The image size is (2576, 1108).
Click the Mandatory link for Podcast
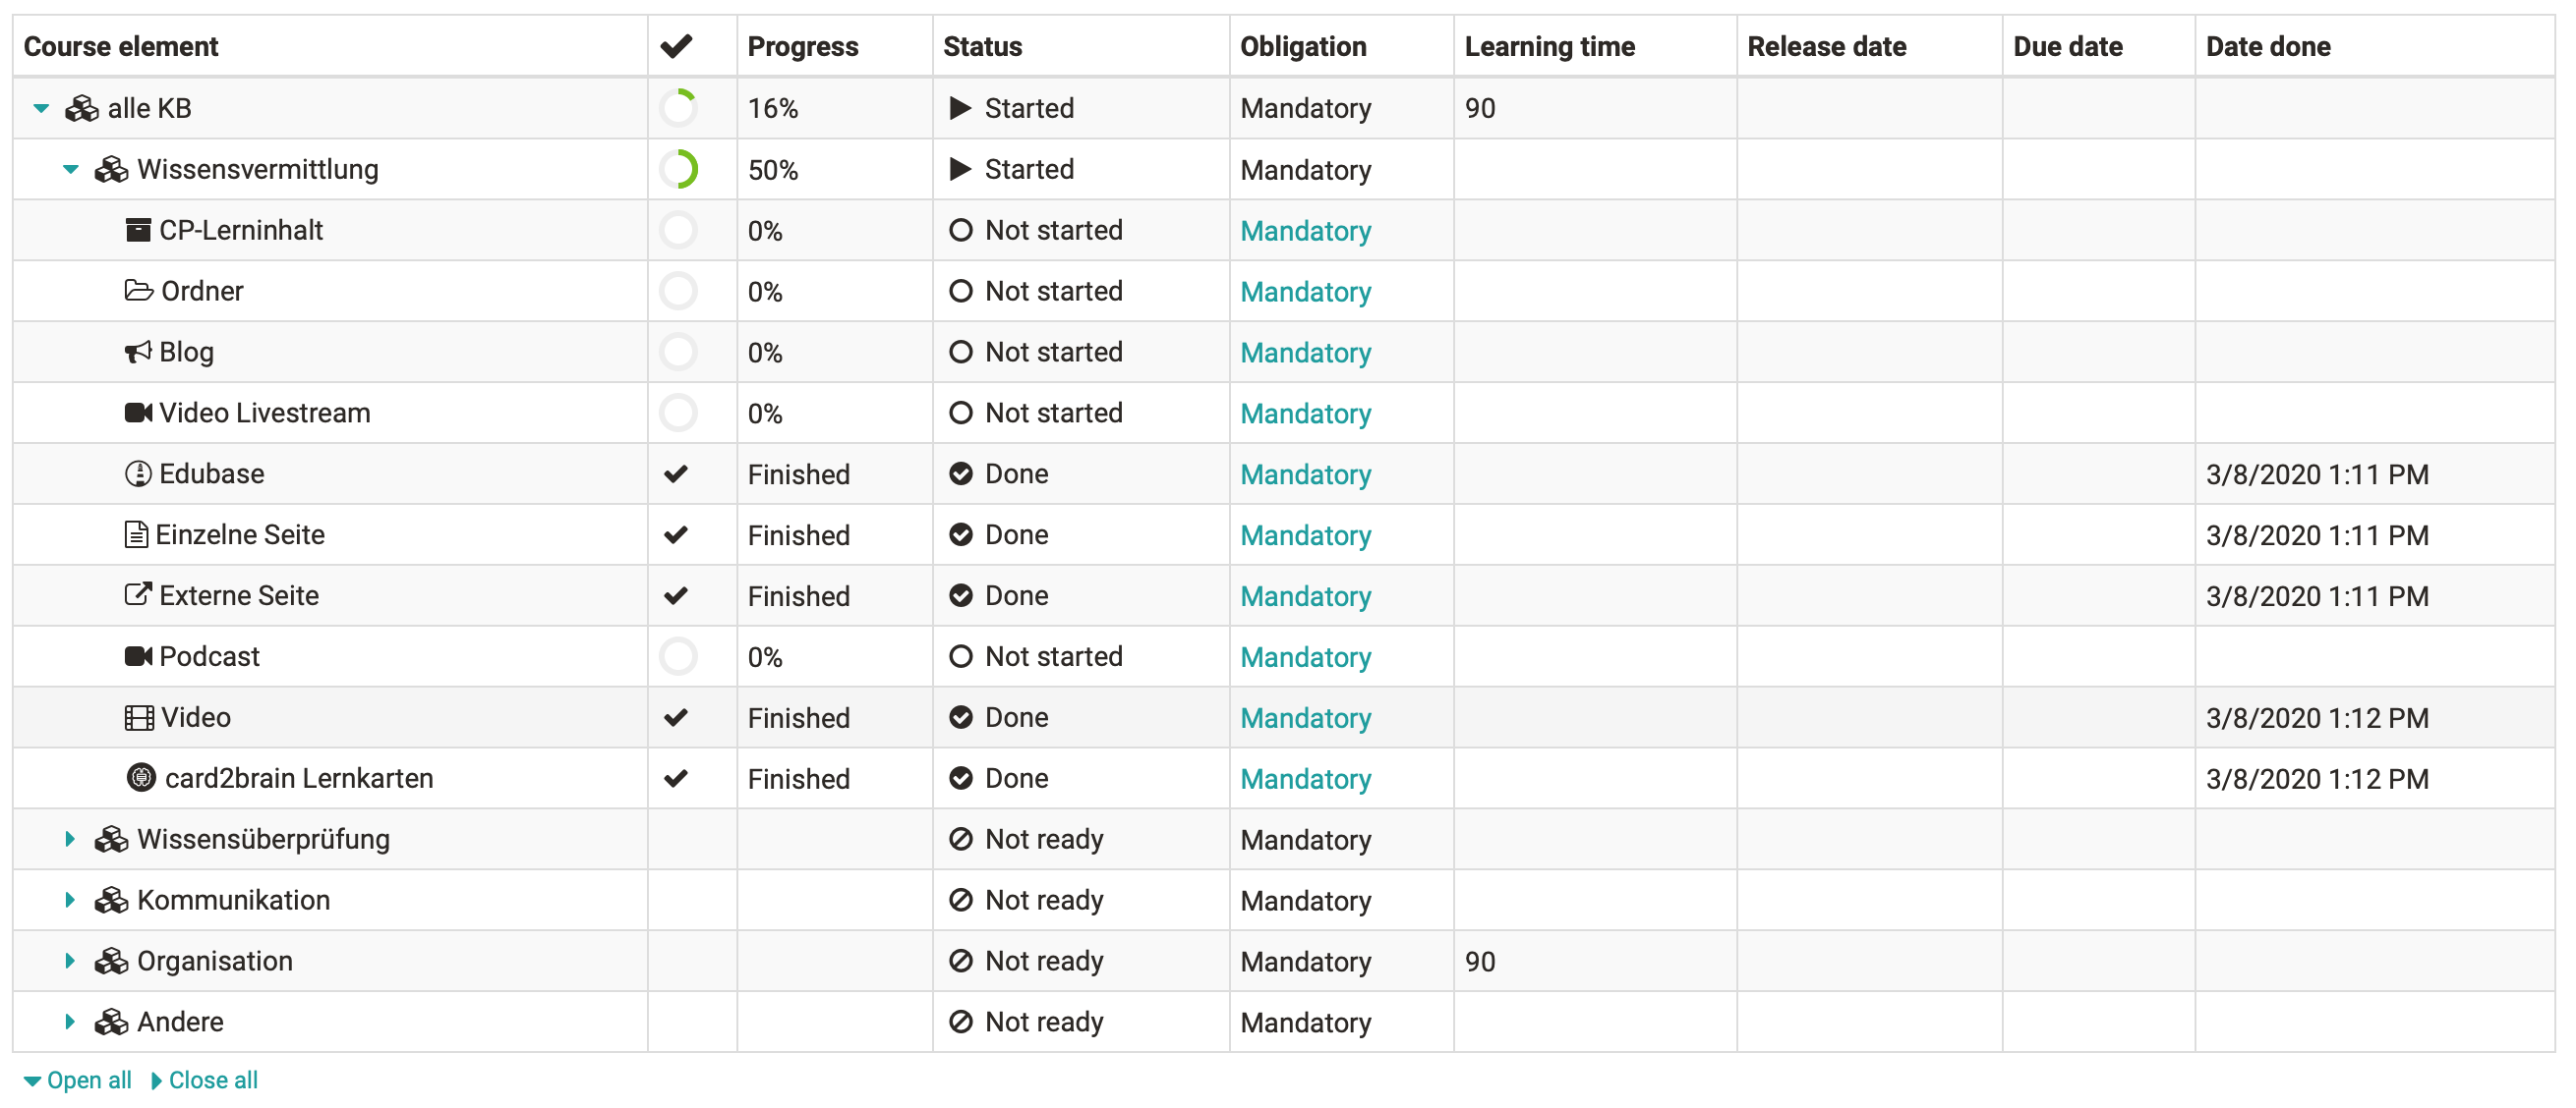(x=1305, y=656)
